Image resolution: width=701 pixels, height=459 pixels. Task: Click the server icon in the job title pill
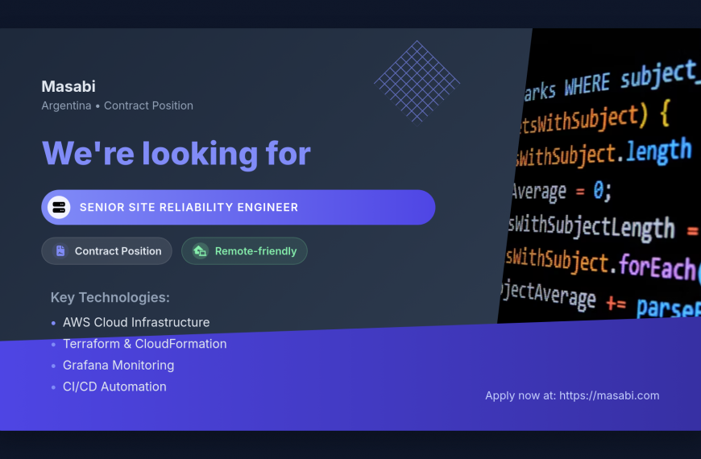point(59,208)
